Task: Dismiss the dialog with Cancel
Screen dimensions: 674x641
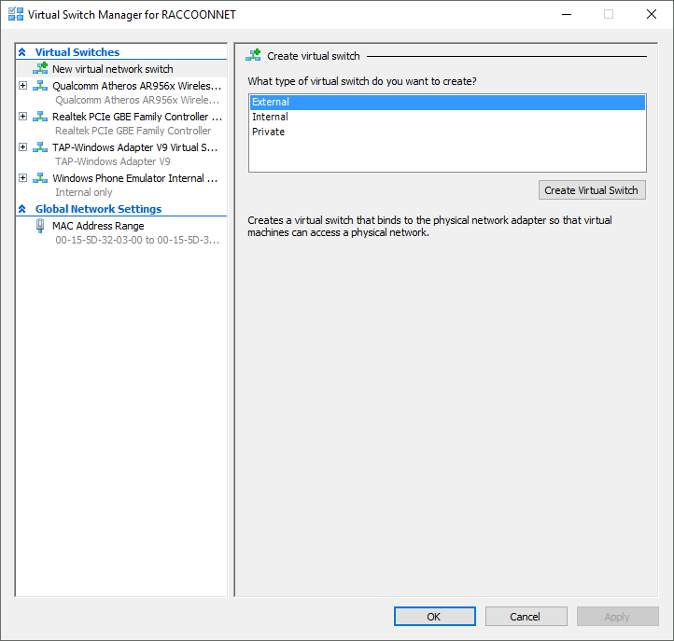Action: [x=527, y=617]
